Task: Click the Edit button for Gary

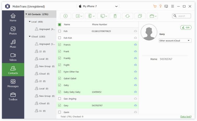Action: (186, 27)
